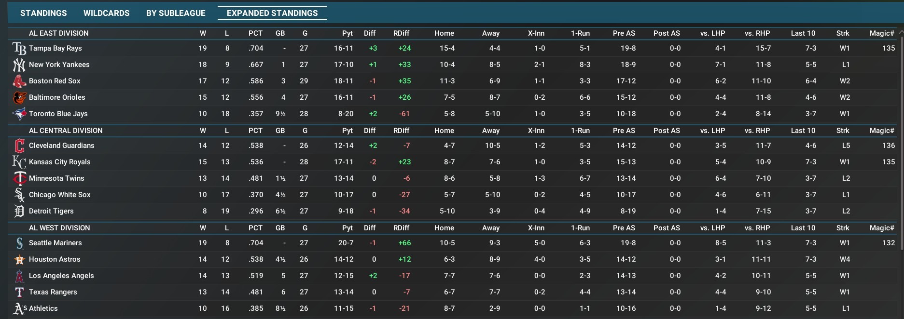Click the Minnesota Twins logo icon
Screen dimensions: 904x319
19,178
